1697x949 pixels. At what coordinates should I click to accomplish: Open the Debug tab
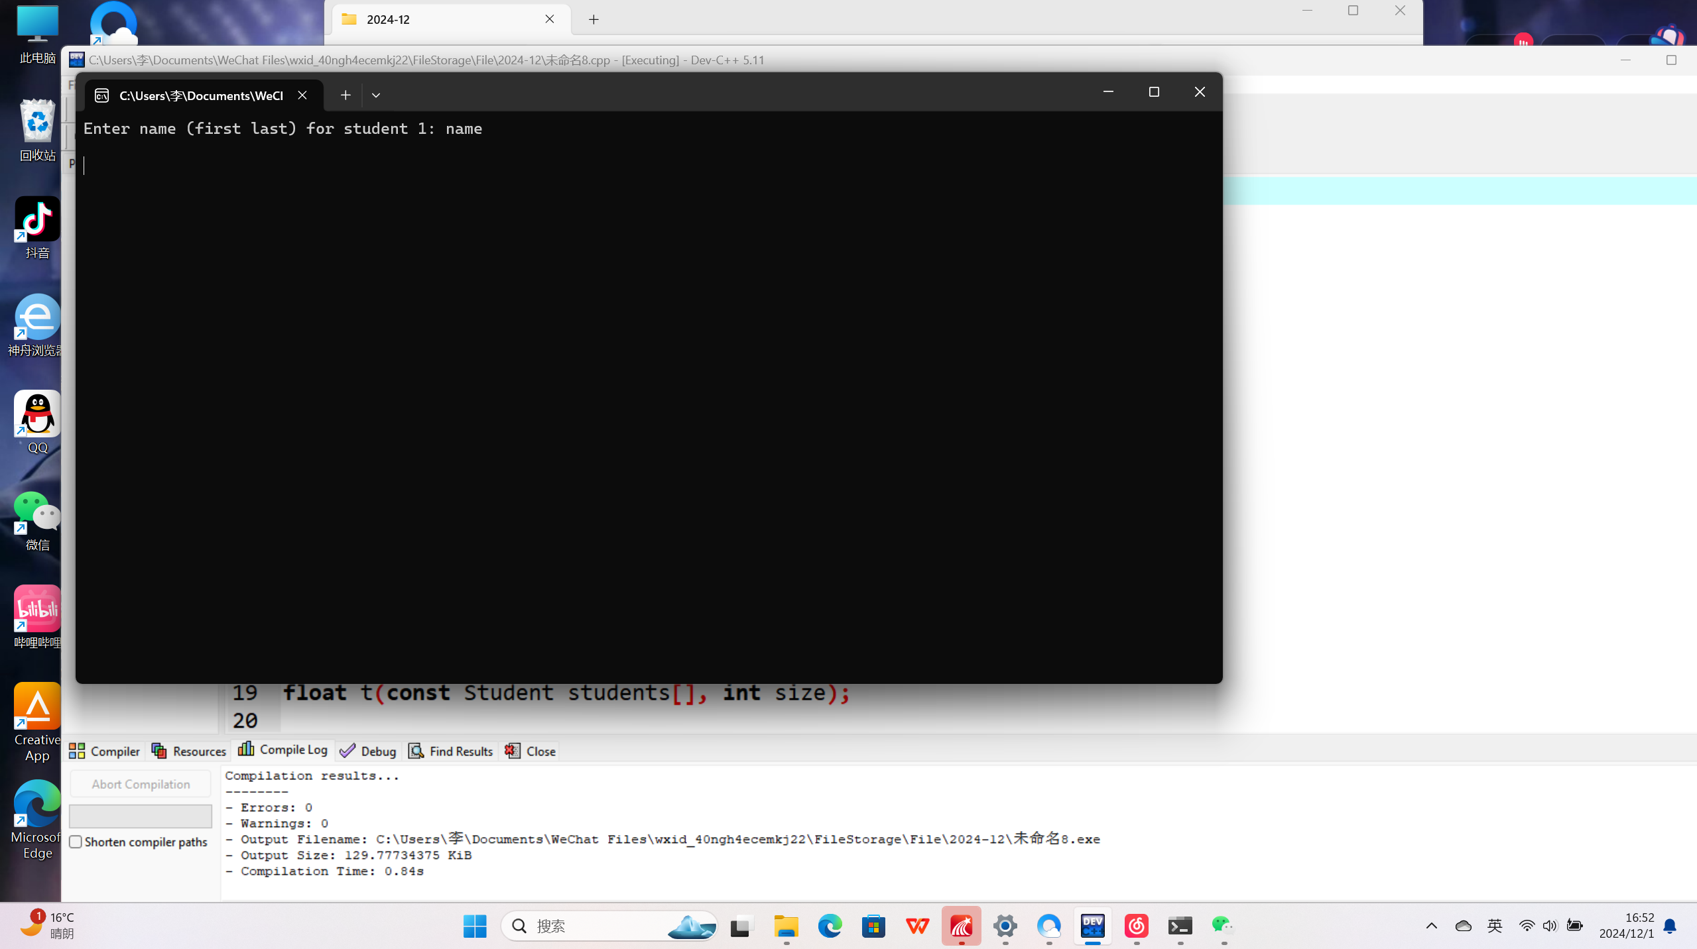tap(368, 751)
